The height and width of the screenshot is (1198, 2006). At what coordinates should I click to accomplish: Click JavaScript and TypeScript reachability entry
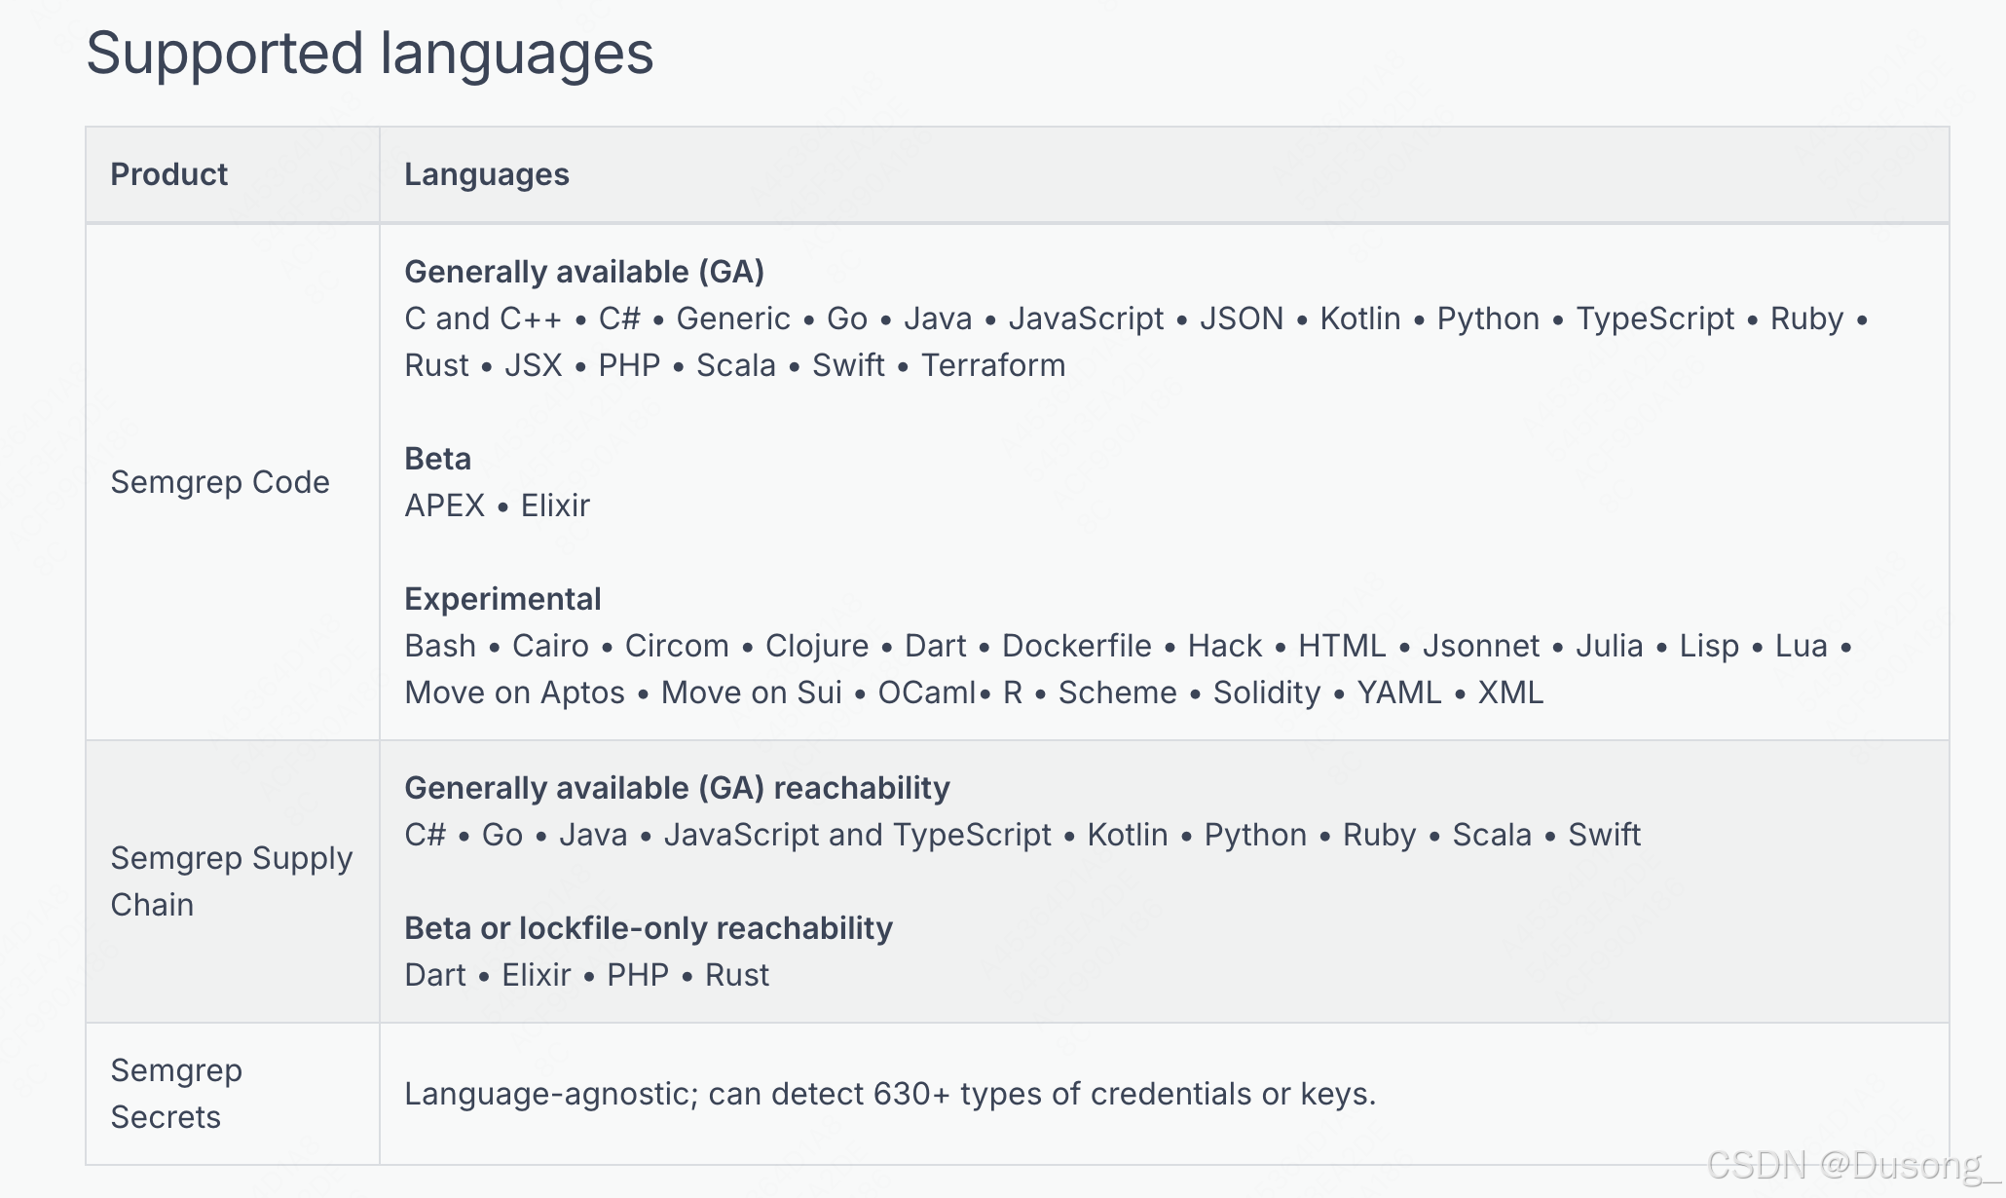pyautogui.click(x=857, y=835)
